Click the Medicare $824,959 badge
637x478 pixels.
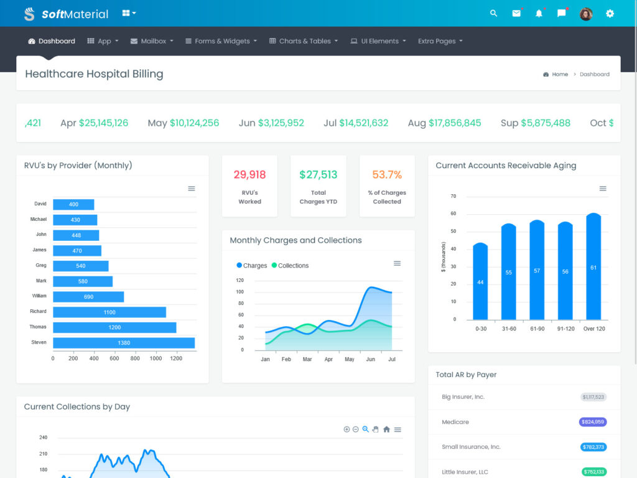592,422
